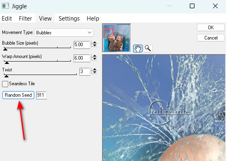Image resolution: width=226 pixels, height=161 pixels.
Task: Decrease Bubble Size with down arrow
Action: pos(94,45)
